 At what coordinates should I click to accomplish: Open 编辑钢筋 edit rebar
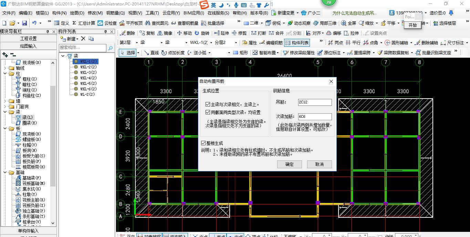click(271, 43)
